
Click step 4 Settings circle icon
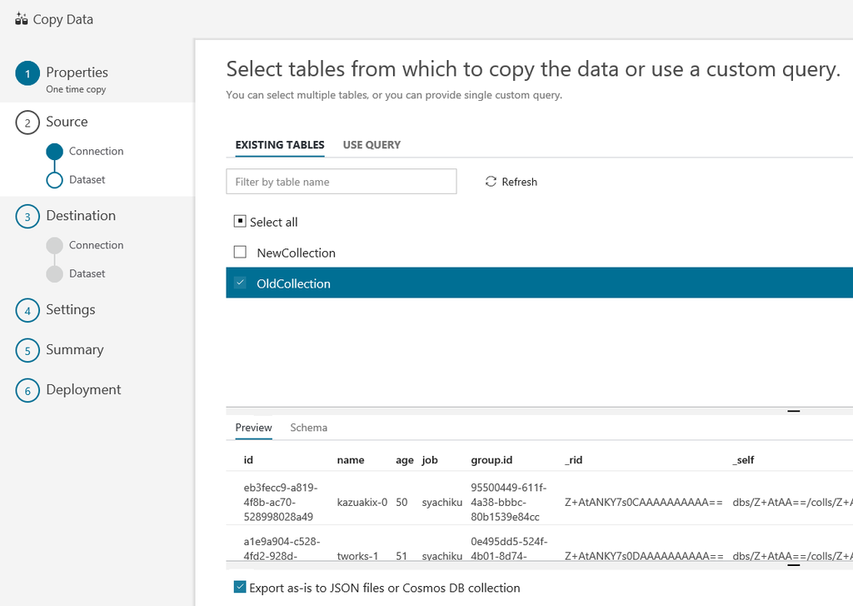pos(27,310)
